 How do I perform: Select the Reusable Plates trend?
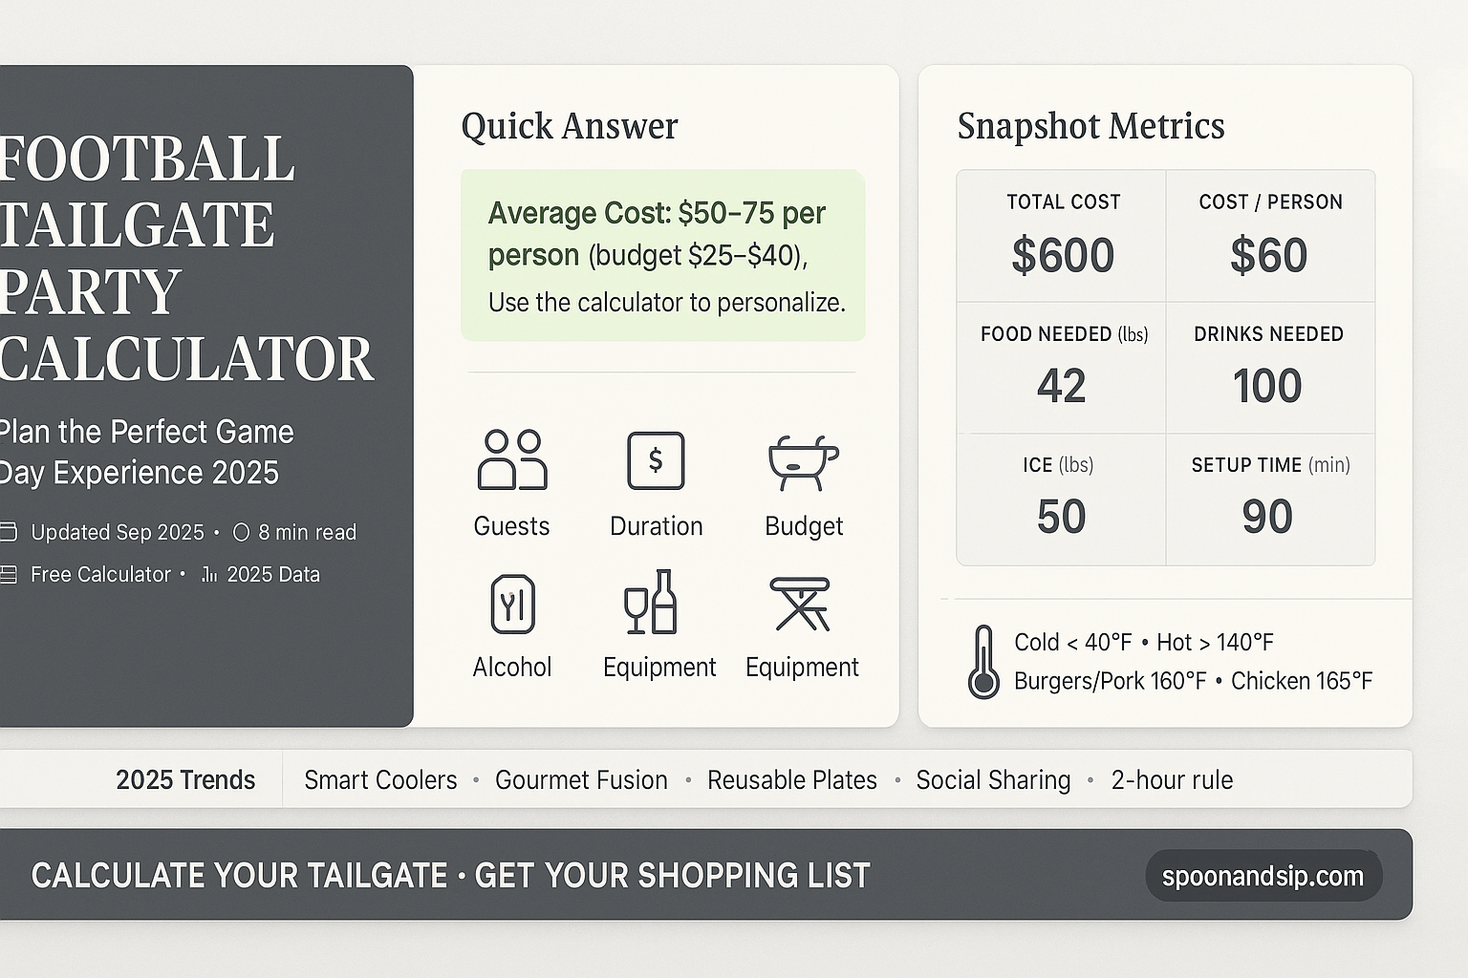(x=791, y=780)
